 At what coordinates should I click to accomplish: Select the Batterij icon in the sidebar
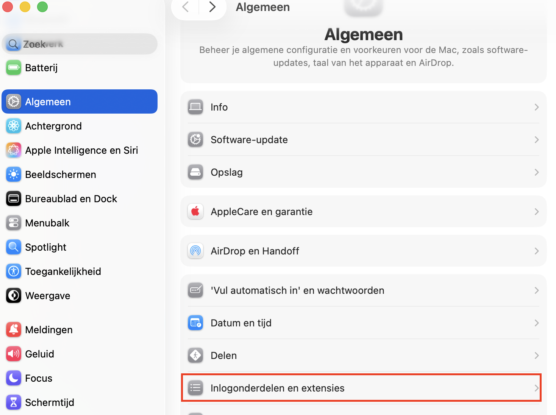tap(14, 67)
